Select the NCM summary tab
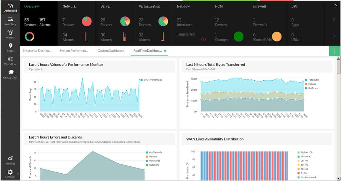The height and width of the screenshot is (181, 341). (219, 6)
